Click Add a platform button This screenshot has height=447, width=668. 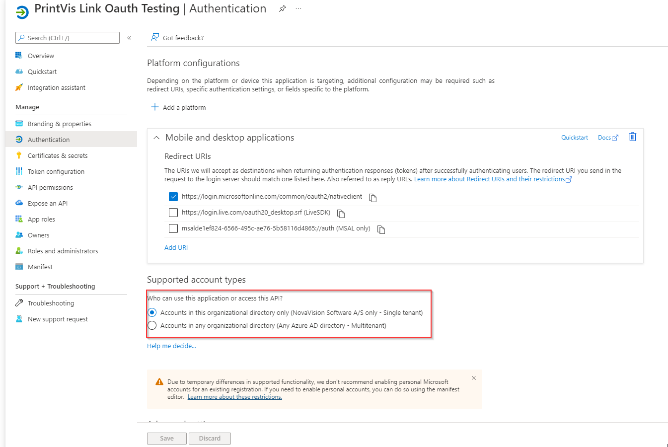(178, 107)
